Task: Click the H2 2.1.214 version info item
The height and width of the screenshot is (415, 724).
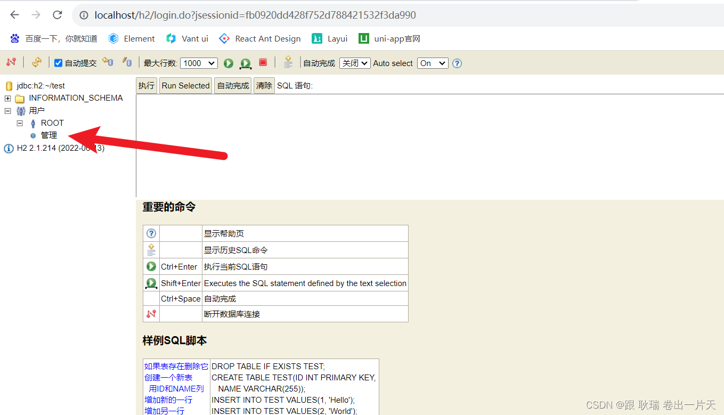Action: pos(60,148)
